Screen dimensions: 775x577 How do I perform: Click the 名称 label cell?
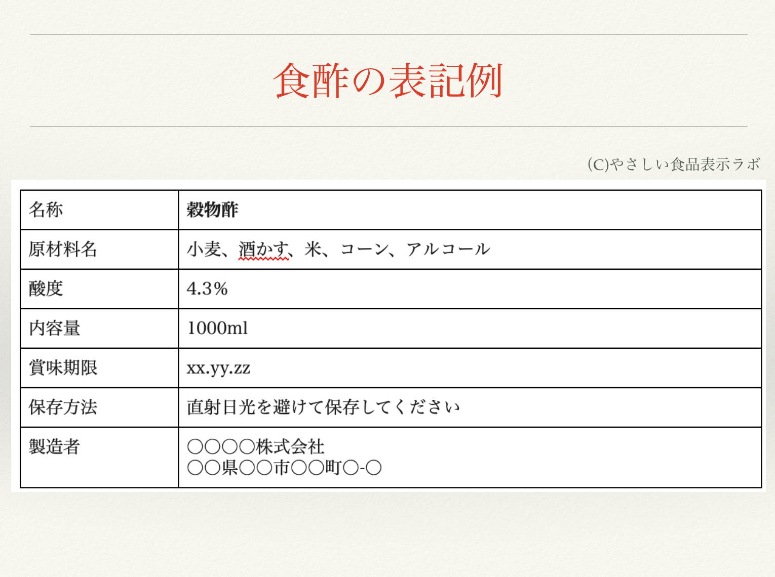(99, 210)
